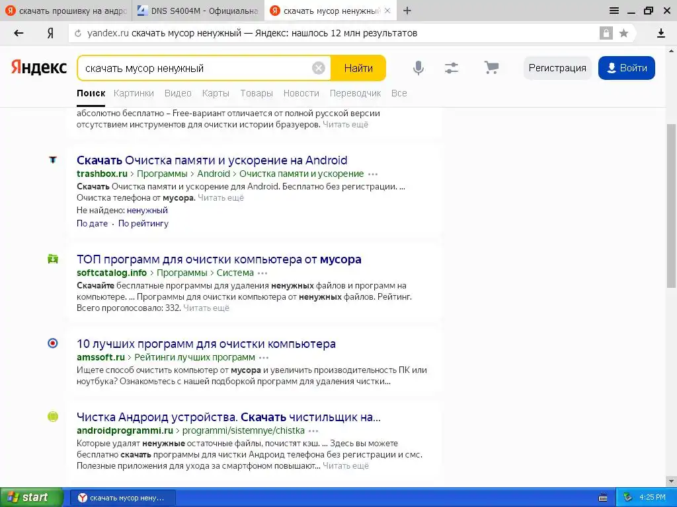The height and width of the screenshot is (507, 677).
Task: Open the Товары tab
Action: pyautogui.click(x=257, y=93)
